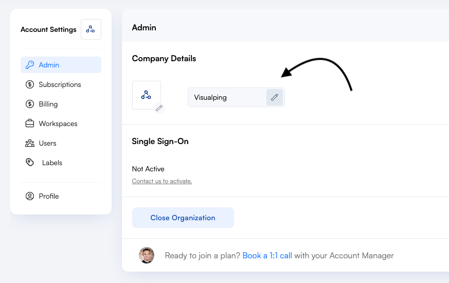
Task: Edit the company logo with the pencil badge
Action: pos(159,108)
